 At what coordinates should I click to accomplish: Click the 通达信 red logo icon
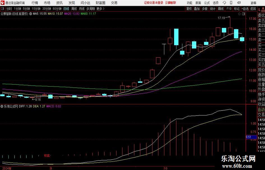click(x=3, y=3)
